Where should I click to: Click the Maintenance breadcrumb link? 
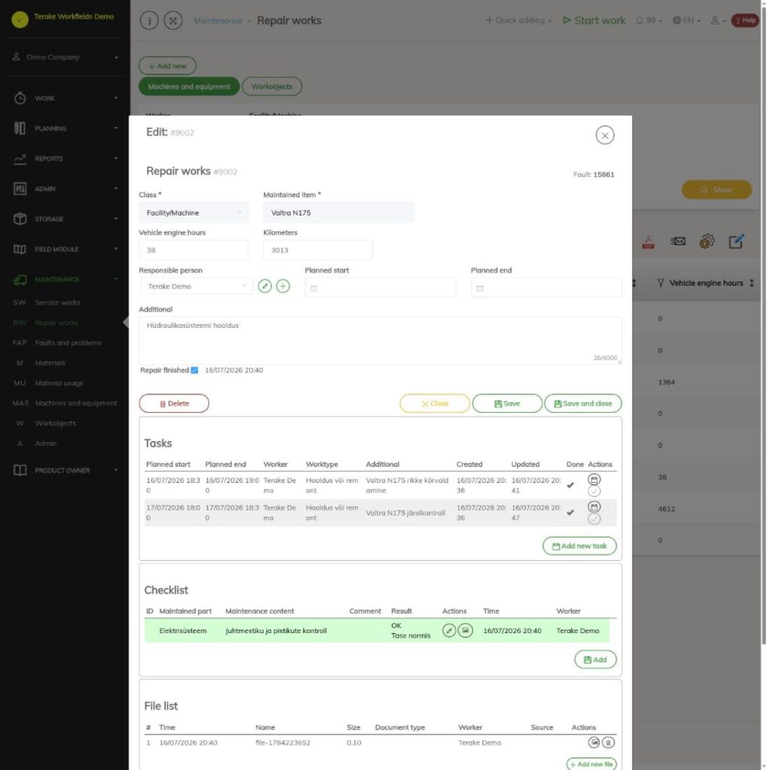[218, 20]
